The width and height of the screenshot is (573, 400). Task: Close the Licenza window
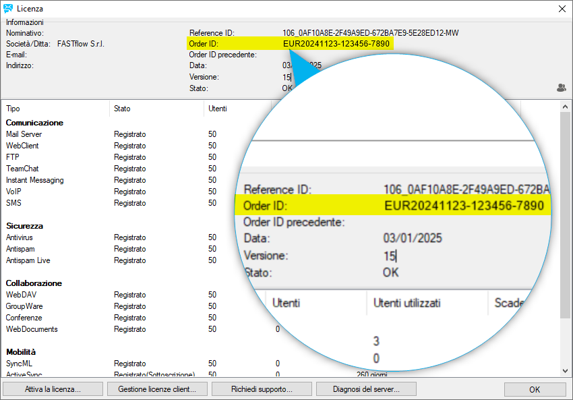pos(562,9)
